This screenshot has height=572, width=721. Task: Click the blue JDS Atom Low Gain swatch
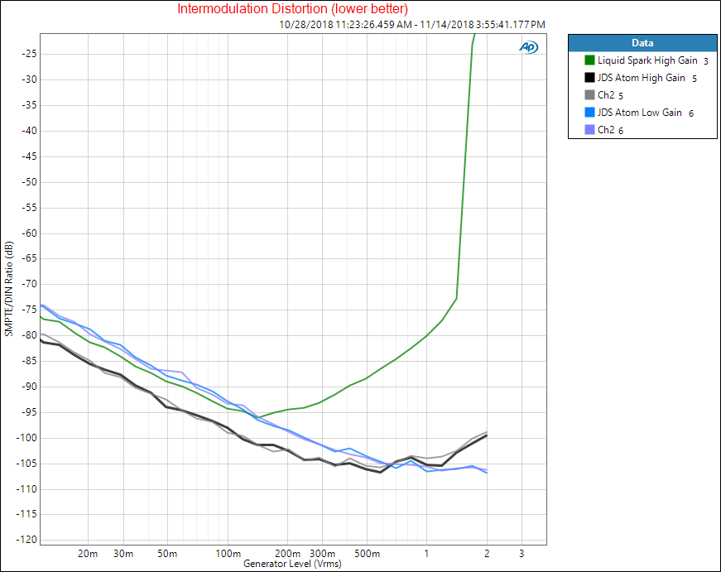(589, 113)
